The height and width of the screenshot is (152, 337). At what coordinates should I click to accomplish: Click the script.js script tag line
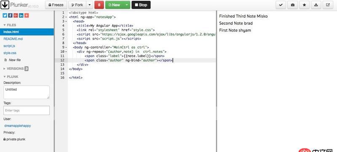pos(109,39)
